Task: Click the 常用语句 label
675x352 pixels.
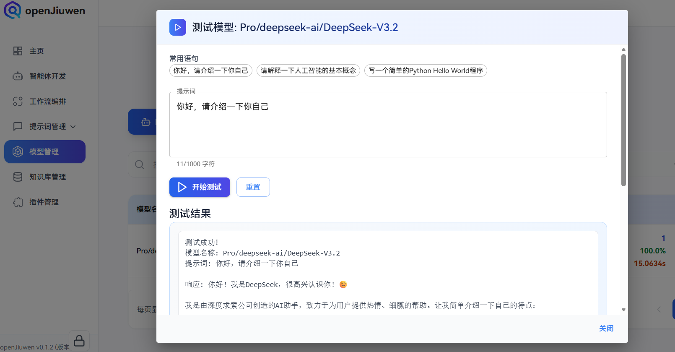Action: tap(184, 59)
